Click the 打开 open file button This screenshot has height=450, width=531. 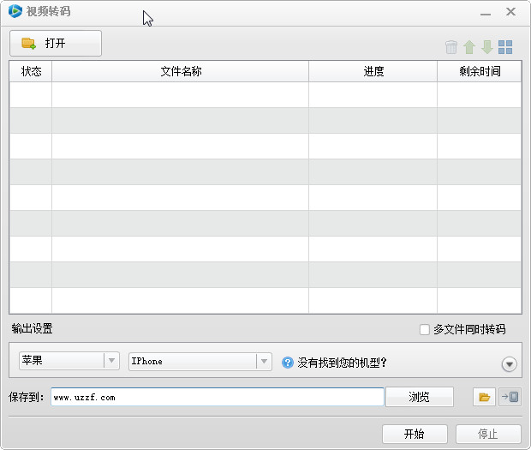(56, 43)
